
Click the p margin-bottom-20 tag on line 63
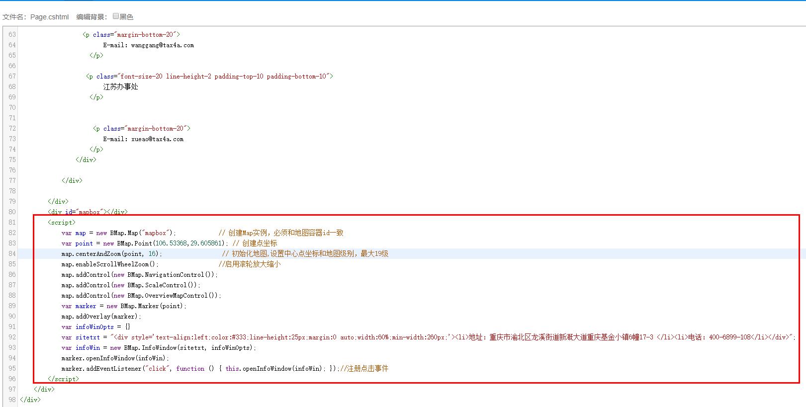(x=131, y=34)
